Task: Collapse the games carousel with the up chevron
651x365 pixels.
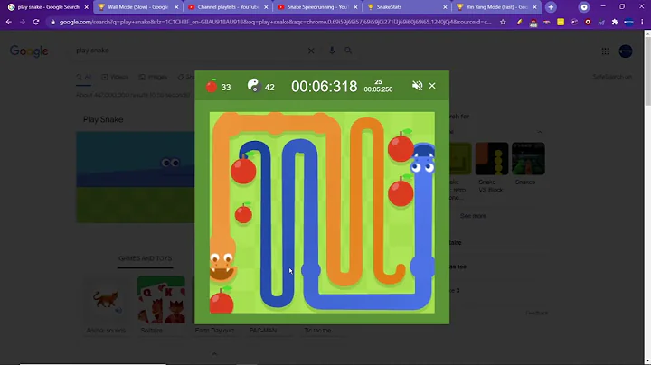Action: pyautogui.click(x=214, y=354)
